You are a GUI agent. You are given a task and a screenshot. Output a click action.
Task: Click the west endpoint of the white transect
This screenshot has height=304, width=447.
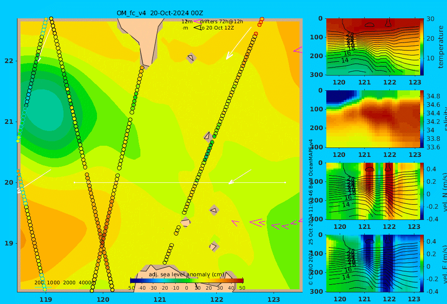[x=75, y=182]
